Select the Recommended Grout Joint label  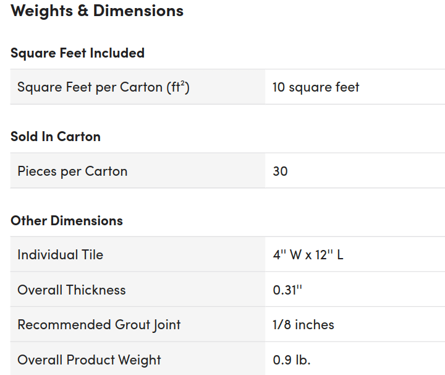99,325
